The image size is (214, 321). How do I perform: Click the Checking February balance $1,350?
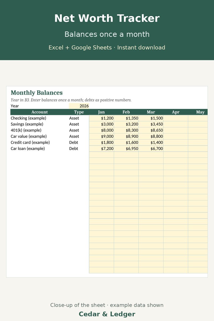[x=126, y=118]
